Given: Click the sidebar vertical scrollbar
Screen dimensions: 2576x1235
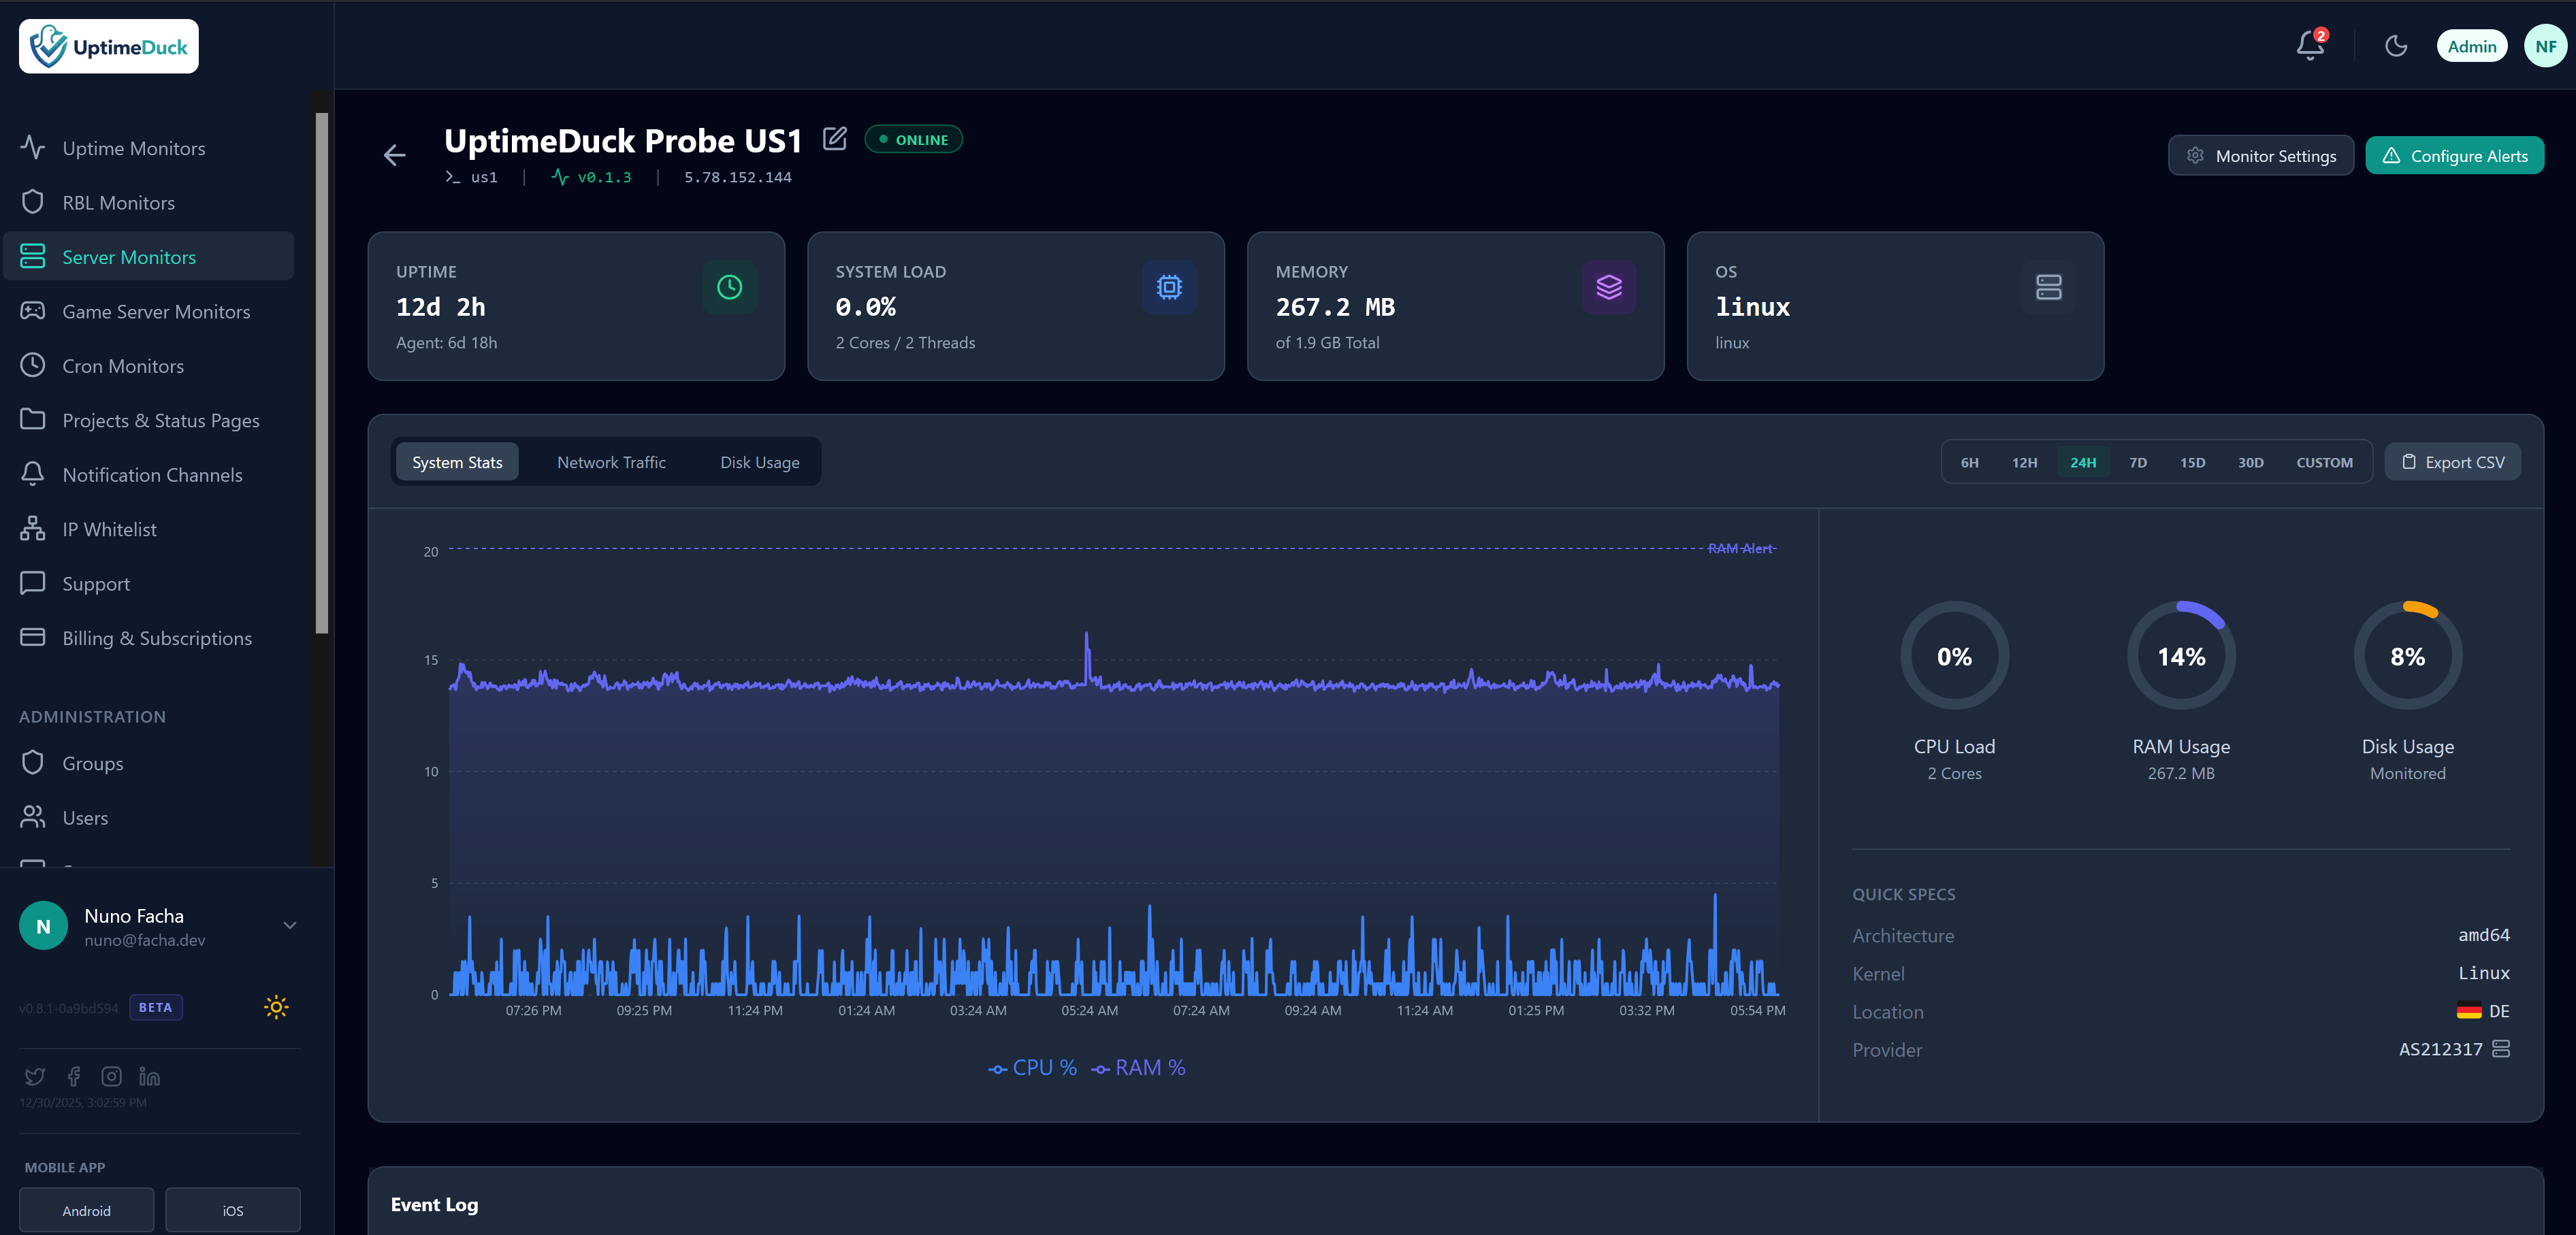Looking at the screenshot, I should click(322, 373).
